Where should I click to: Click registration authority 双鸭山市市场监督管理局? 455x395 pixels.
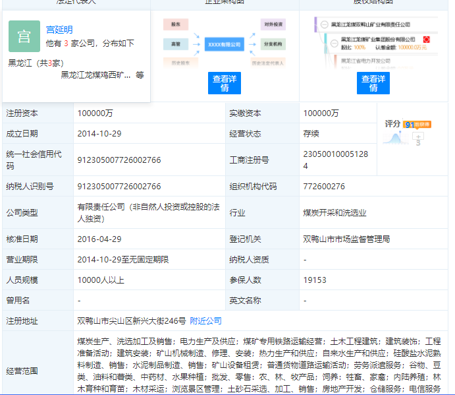(x=346, y=239)
